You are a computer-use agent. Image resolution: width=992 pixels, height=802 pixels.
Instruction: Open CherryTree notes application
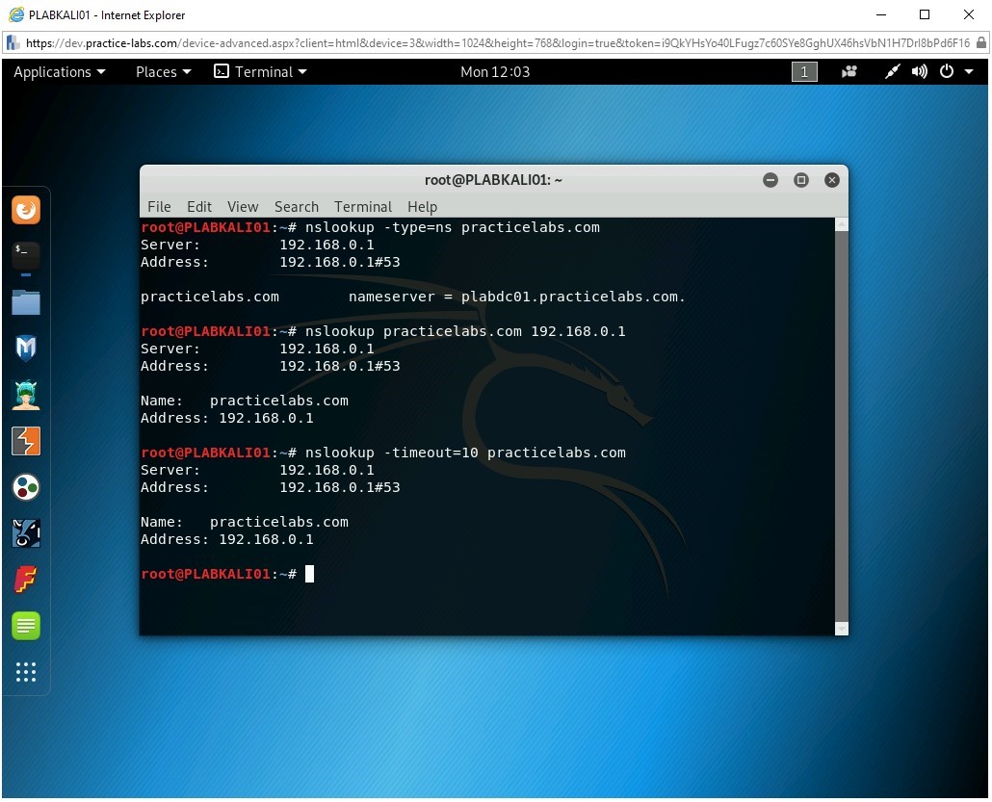[x=26, y=626]
